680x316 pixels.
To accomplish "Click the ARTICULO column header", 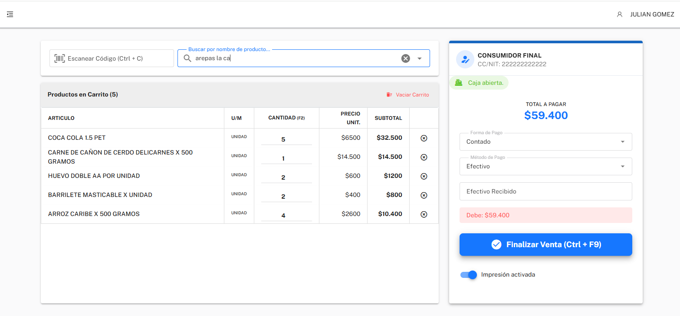I will tap(61, 118).
